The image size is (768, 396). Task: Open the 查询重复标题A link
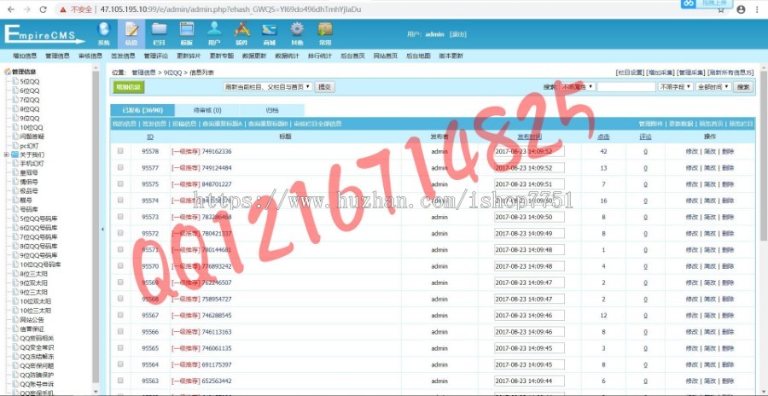tap(223, 124)
